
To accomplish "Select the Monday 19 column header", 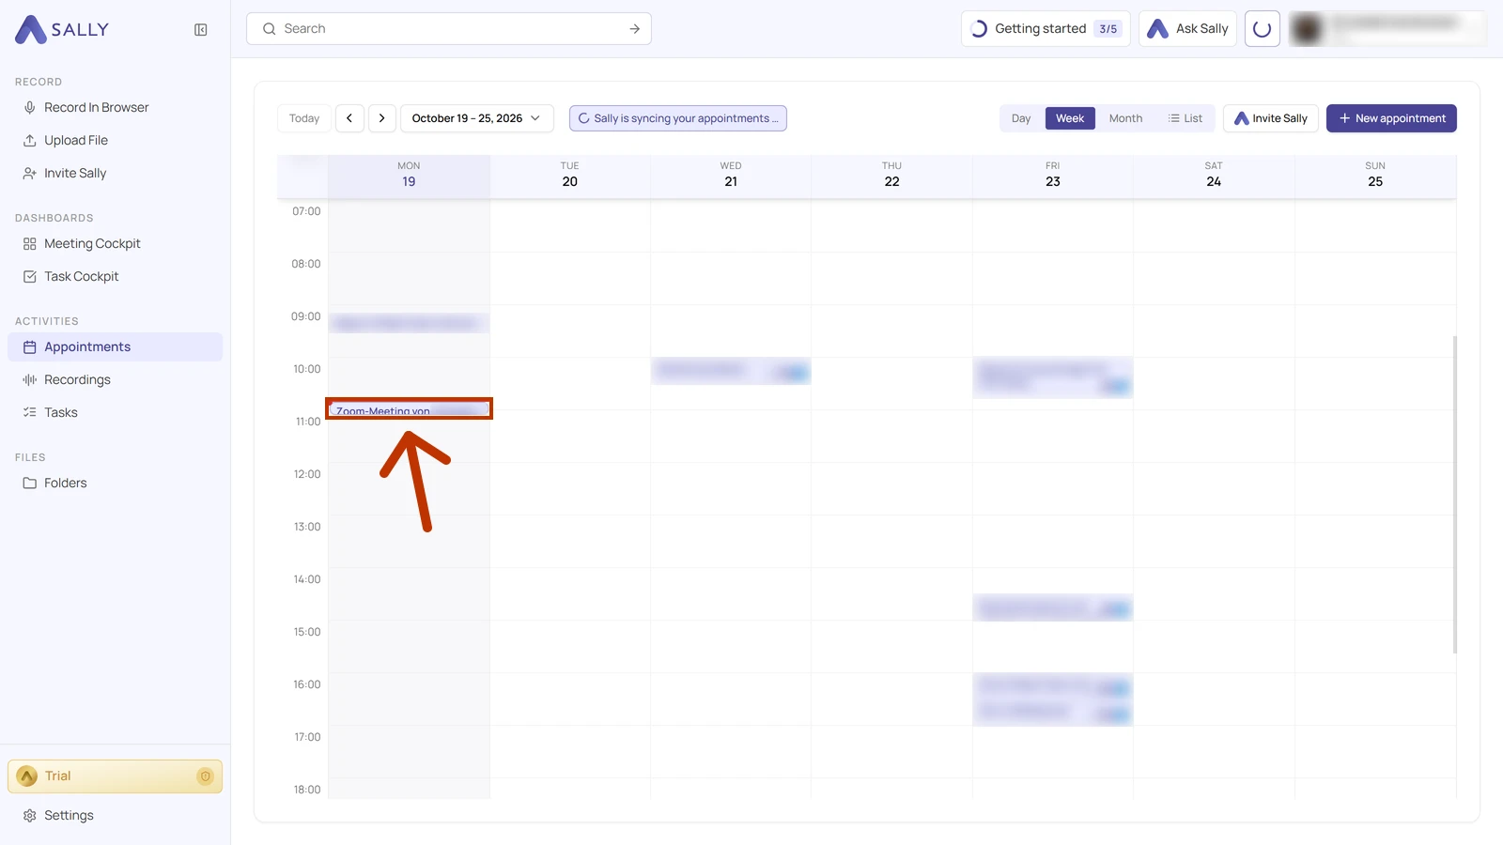I will (409, 176).
